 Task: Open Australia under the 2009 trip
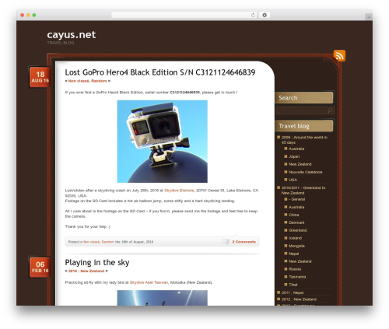296,149
